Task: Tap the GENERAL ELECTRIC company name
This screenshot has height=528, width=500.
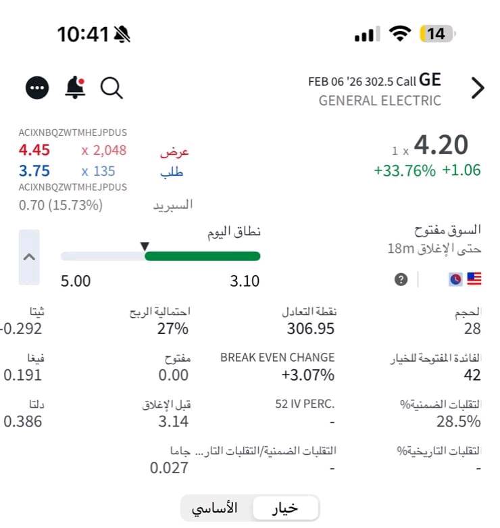Action: (380, 101)
